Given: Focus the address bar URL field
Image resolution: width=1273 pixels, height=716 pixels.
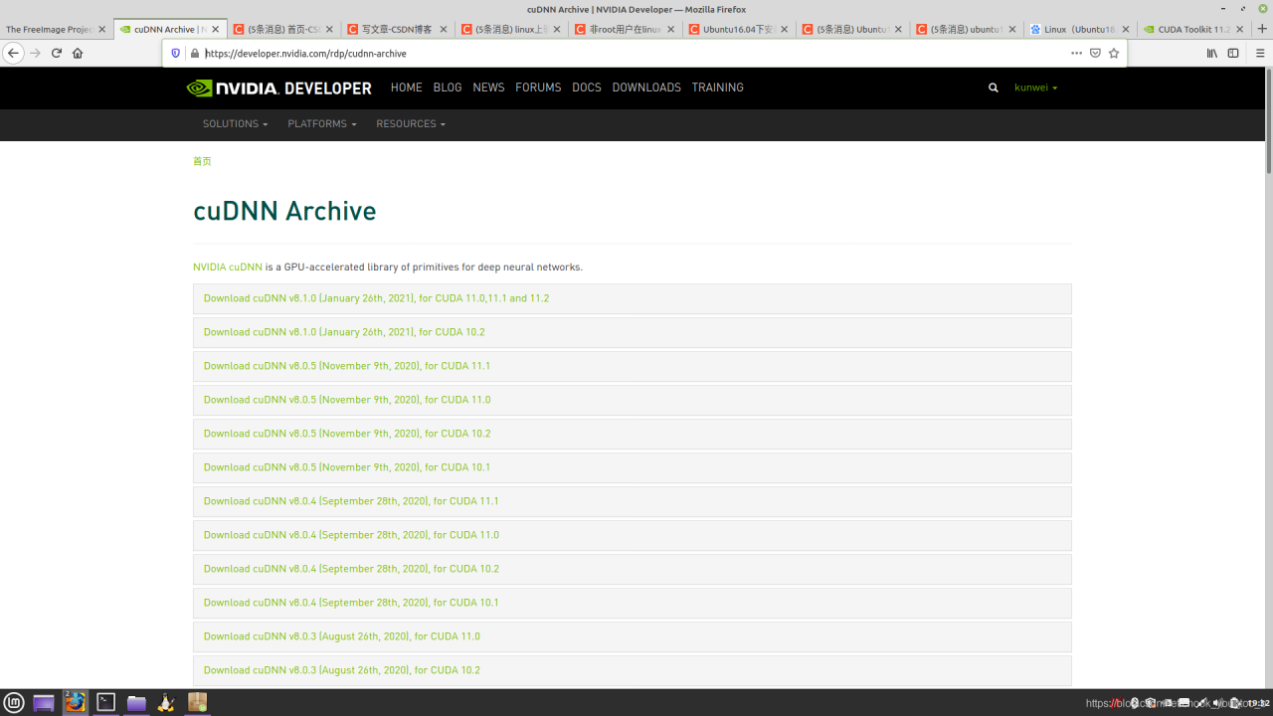Looking at the screenshot, I should pyautogui.click(x=633, y=54).
